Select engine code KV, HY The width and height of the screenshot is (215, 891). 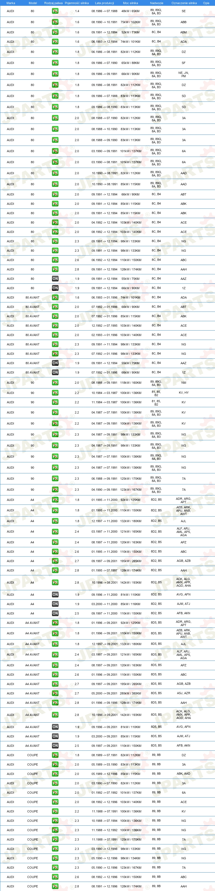(184, 393)
